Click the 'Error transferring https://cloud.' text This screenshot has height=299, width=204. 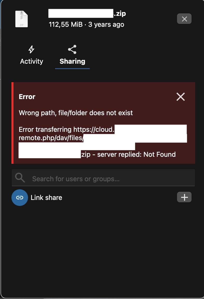(67, 129)
